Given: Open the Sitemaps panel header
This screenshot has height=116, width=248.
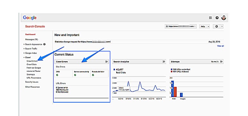Looking at the screenshot, I should click(196, 62).
